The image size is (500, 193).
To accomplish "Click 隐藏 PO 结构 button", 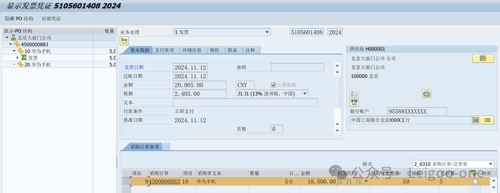I will [19, 19].
